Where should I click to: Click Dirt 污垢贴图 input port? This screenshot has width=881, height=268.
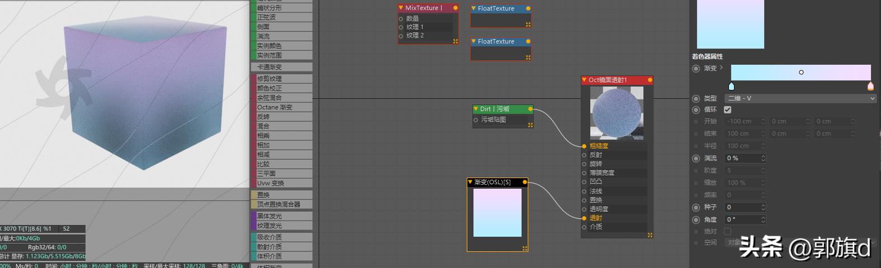click(476, 119)
